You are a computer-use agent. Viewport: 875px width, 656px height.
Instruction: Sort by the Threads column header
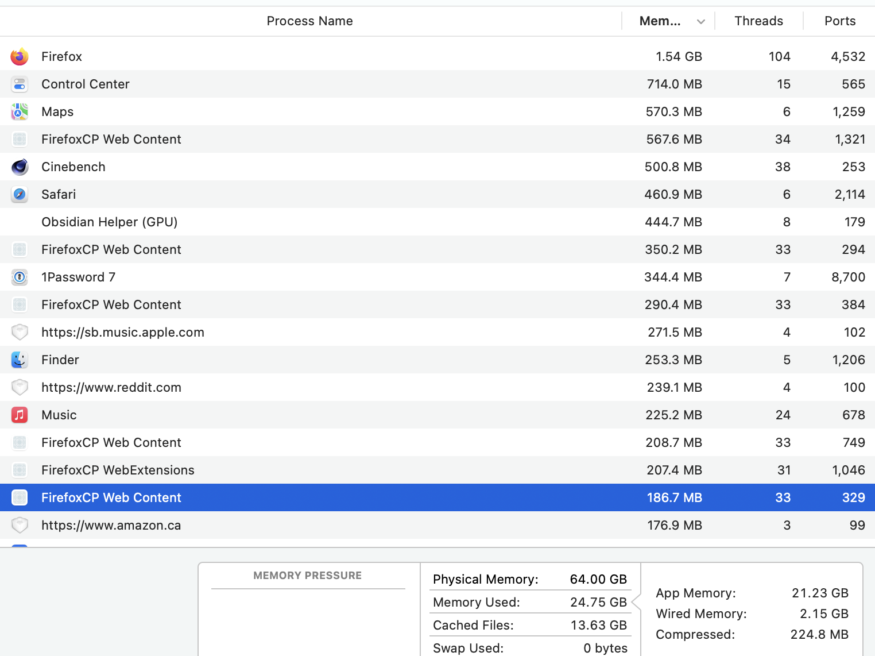coord(759,21)
